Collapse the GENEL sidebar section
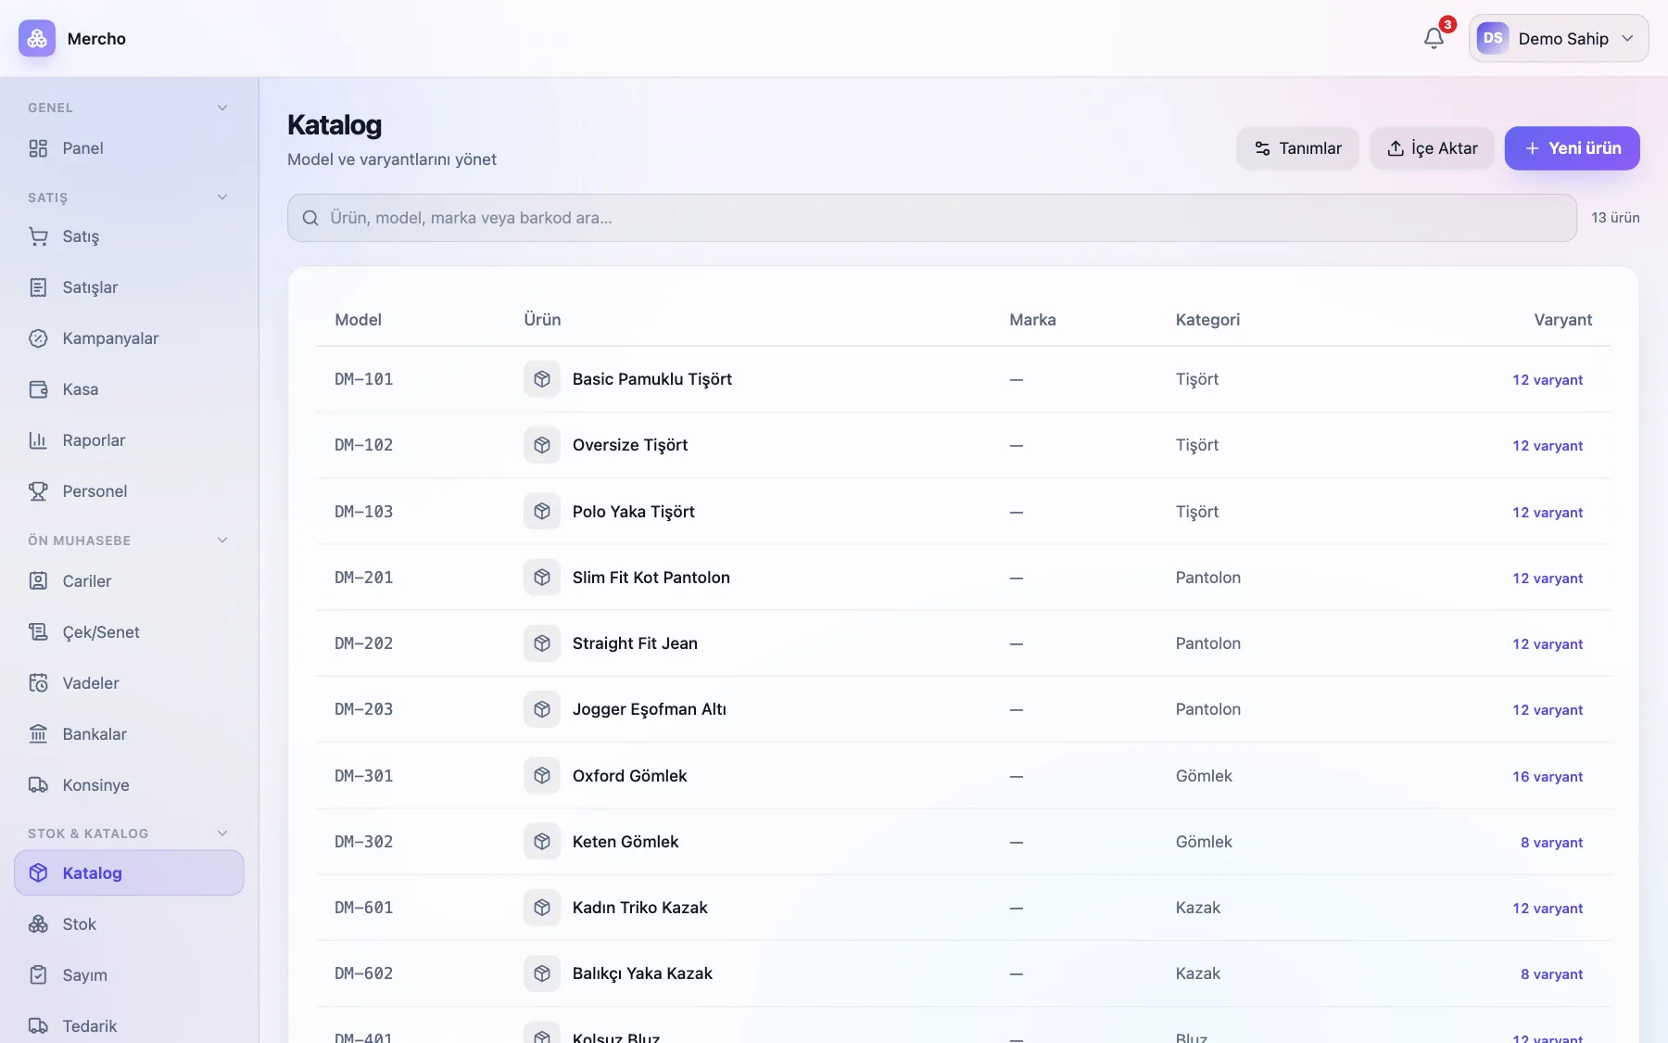 click(x=222, y=108)
